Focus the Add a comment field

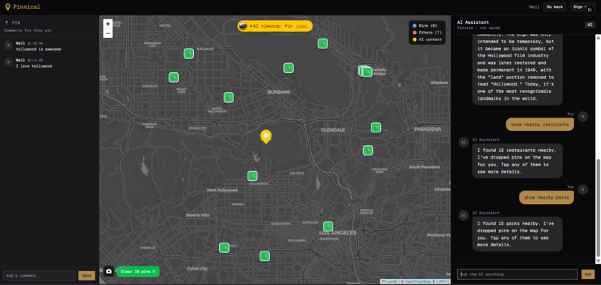tap(39, 275)
